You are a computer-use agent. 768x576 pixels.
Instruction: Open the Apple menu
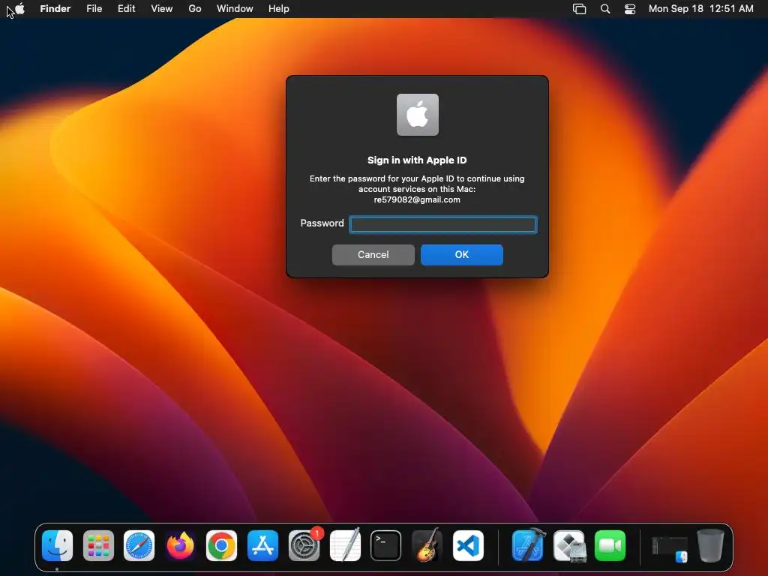pyautogui.click(x=20, y=8)
